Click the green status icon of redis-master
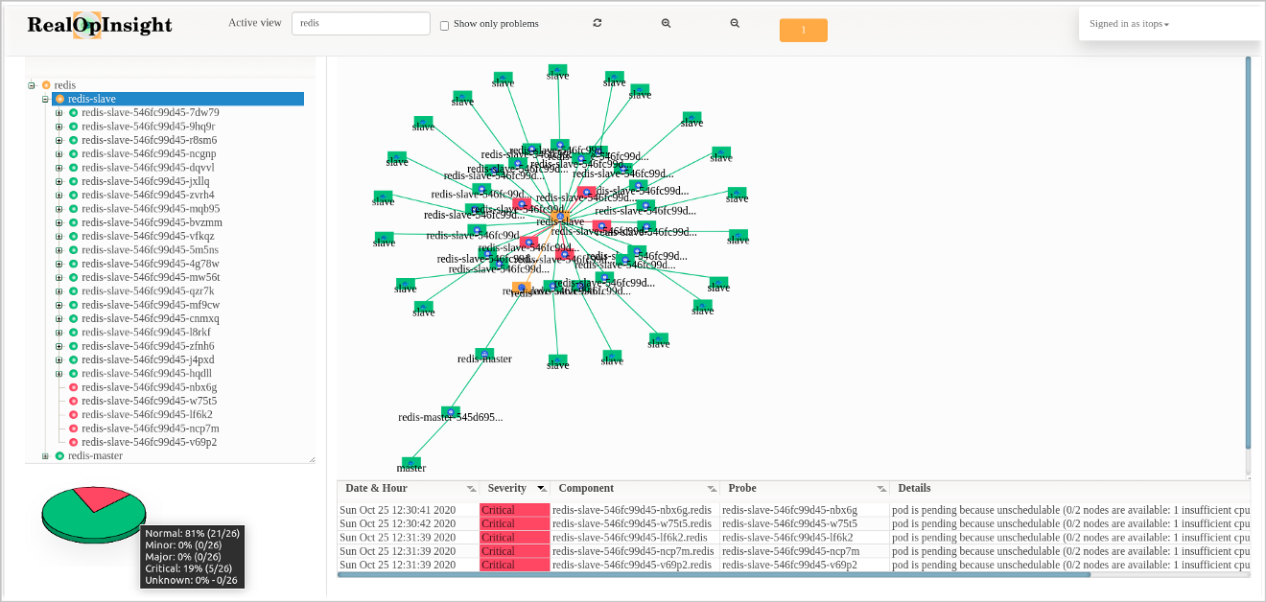 click(x=59, y=456)
